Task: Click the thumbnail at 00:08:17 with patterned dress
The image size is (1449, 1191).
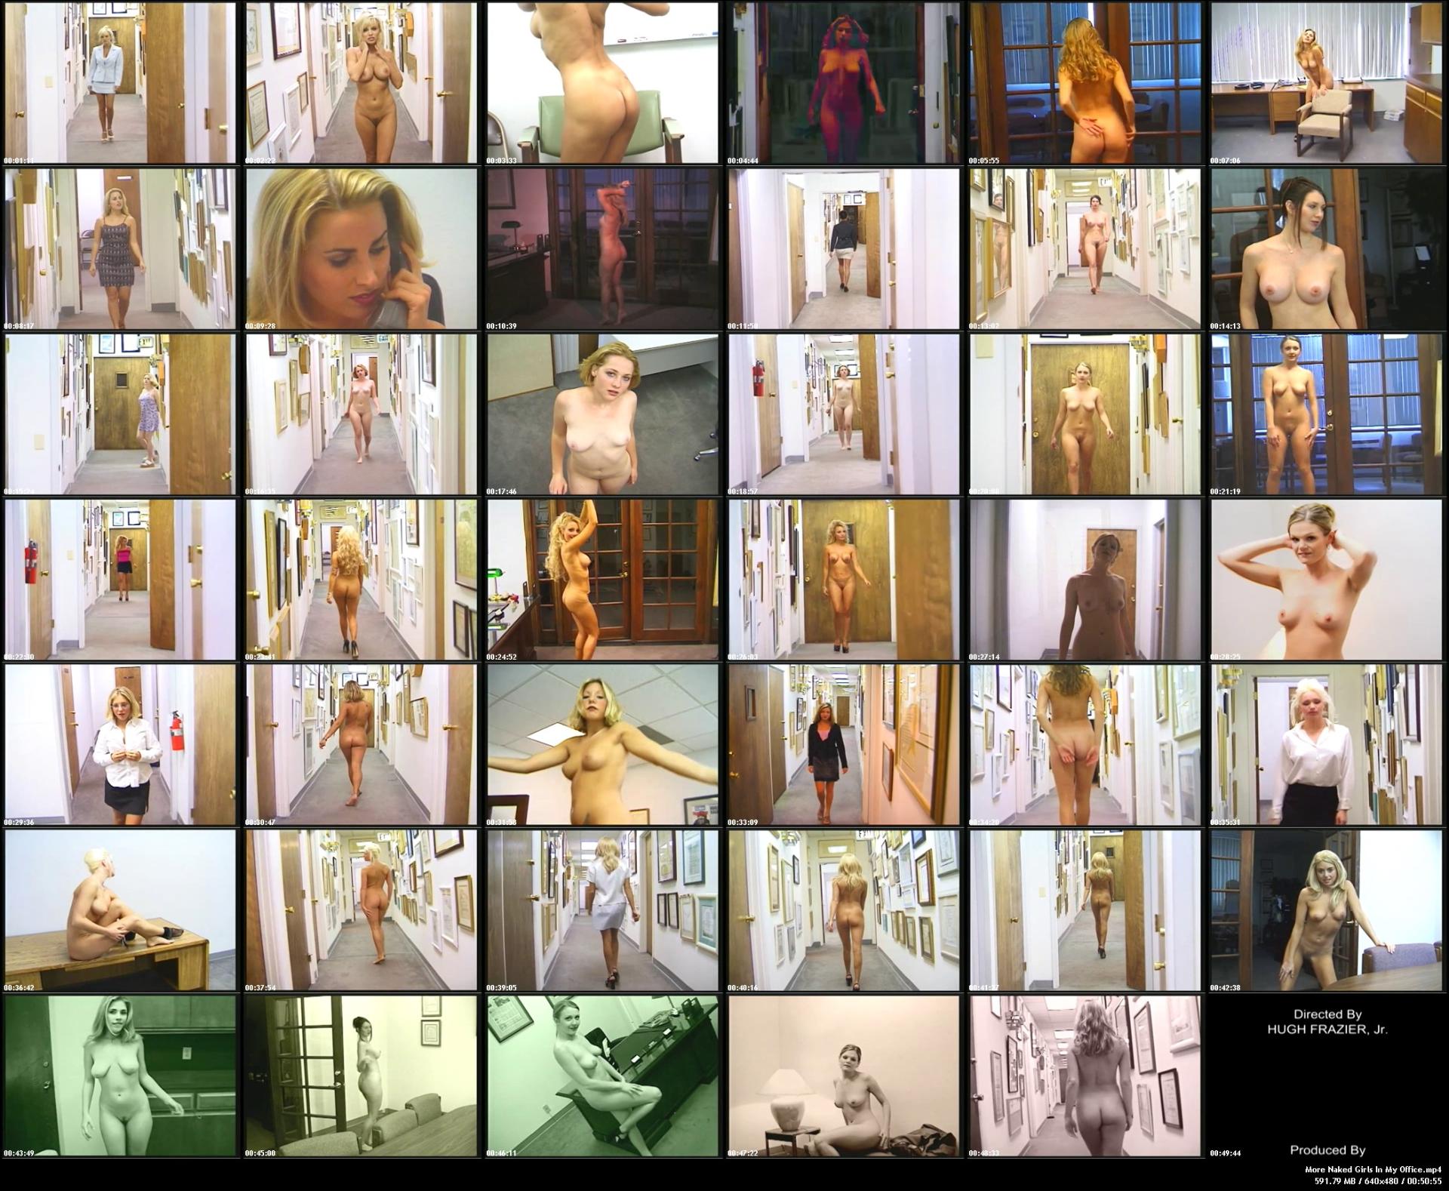Action: pos(120,249)
